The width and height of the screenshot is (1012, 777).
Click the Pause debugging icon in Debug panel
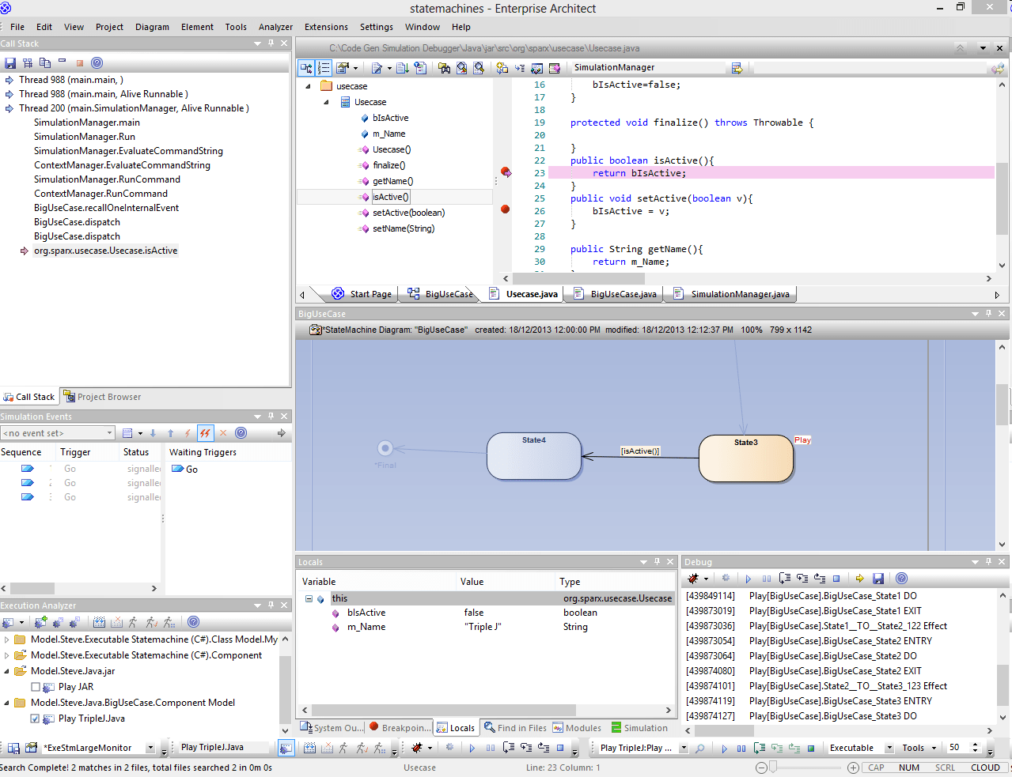pyautogui.click(x=766, y=578)
